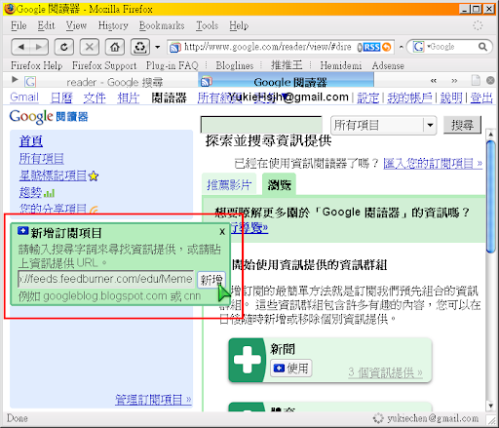Viewport: 499px width, 428px height.
Task: Click the 登出 link
Action: (x=481, y=97)
